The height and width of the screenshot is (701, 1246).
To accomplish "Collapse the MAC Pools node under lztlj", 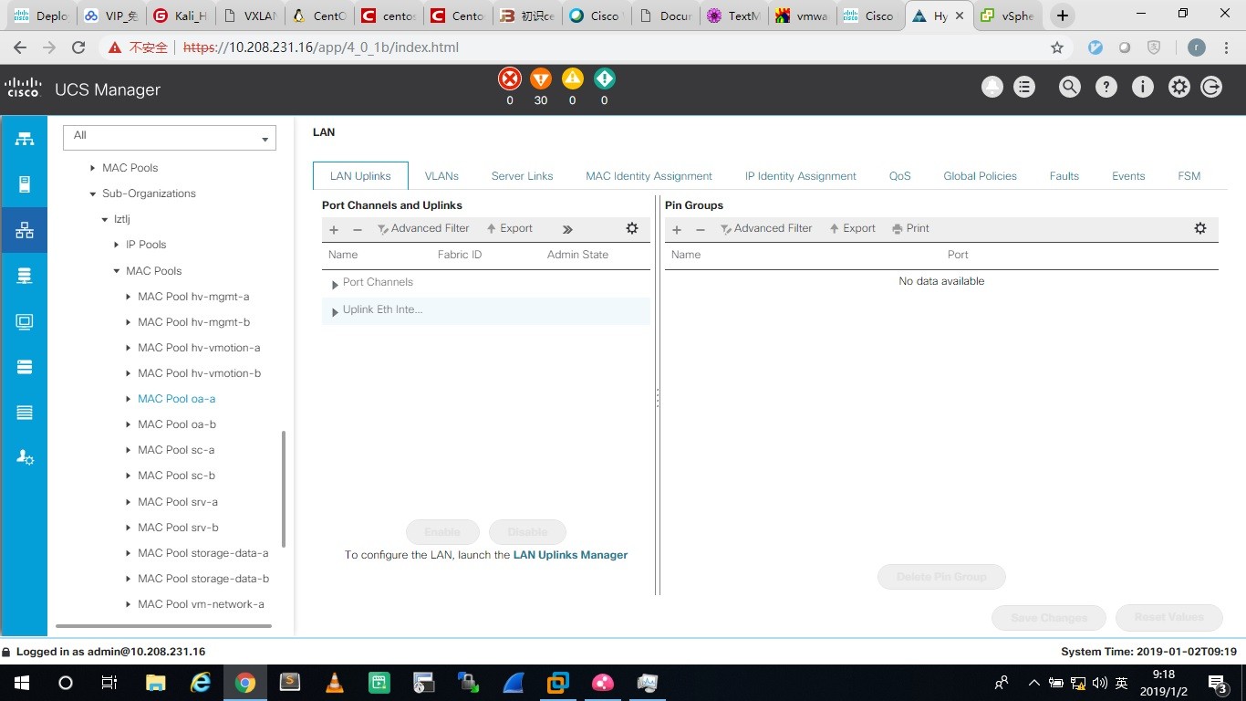I will 117,271.
